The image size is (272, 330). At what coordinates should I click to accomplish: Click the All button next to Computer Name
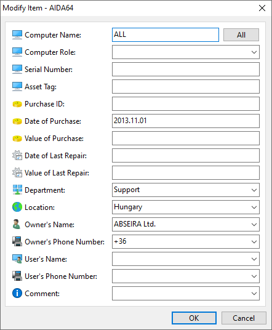241,35
